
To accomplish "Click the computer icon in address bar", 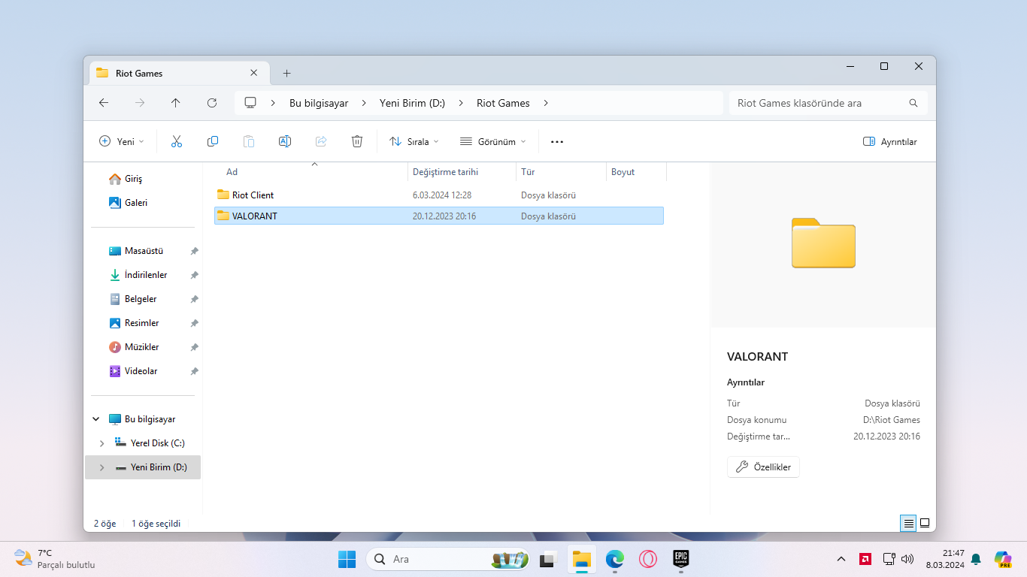I will (x=251, y=103).
